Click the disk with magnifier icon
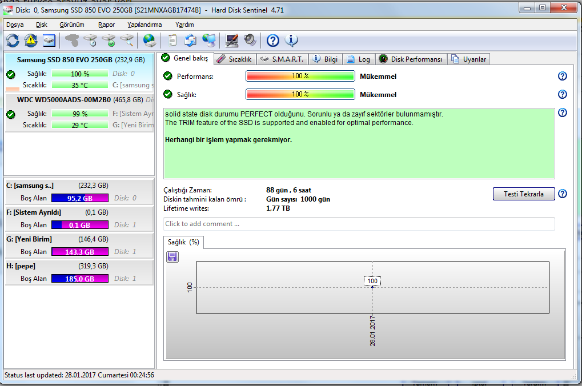The image size is (582, 386). click(x=127, y=41)
